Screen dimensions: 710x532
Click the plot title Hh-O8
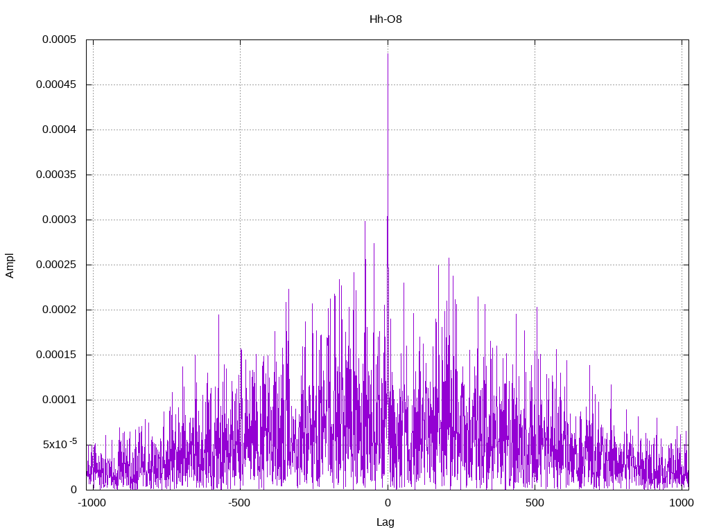(386, 19)
